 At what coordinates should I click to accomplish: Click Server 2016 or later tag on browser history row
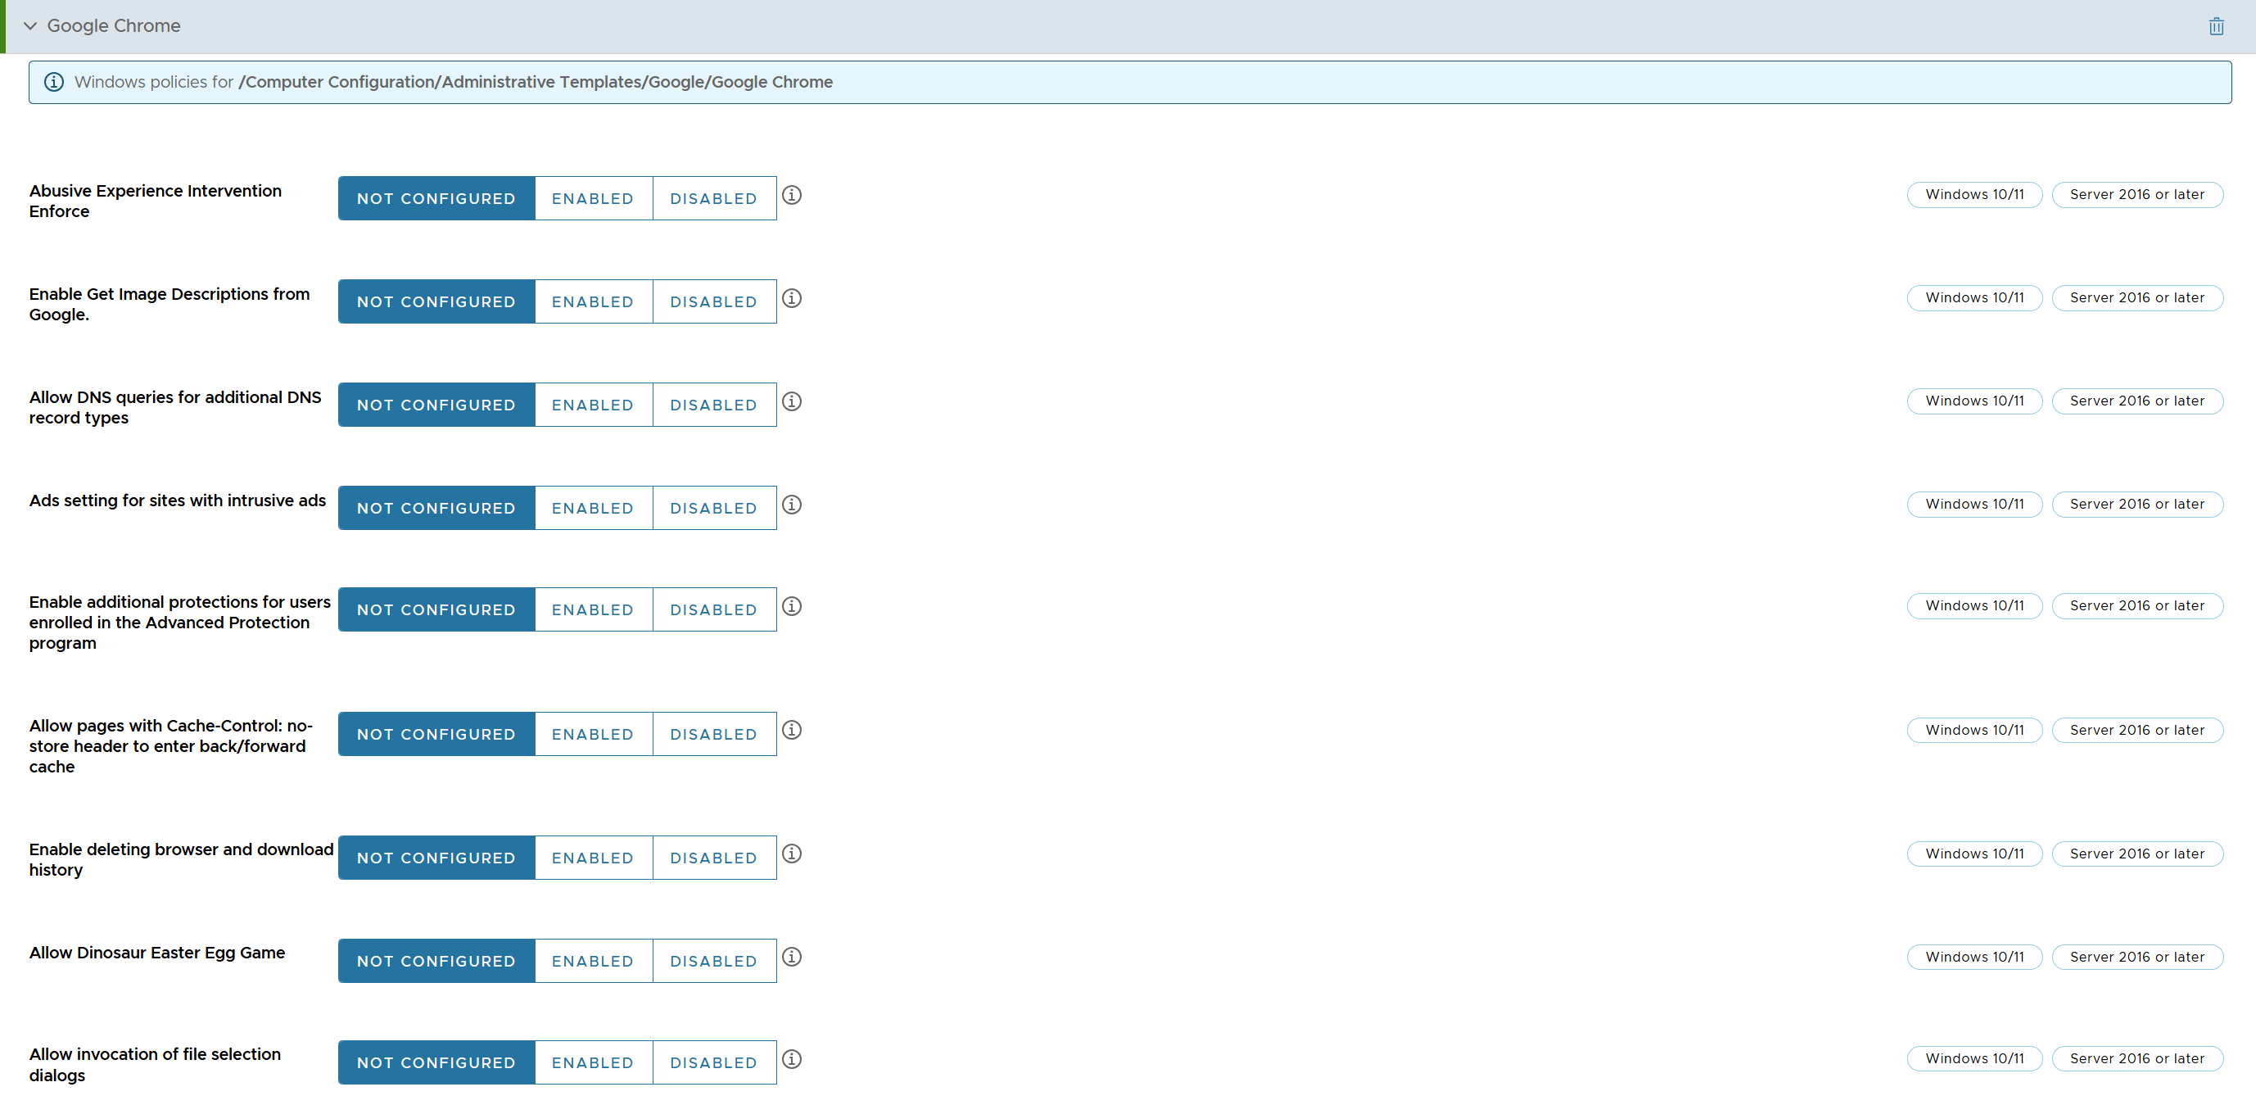tap(2137, 854)
